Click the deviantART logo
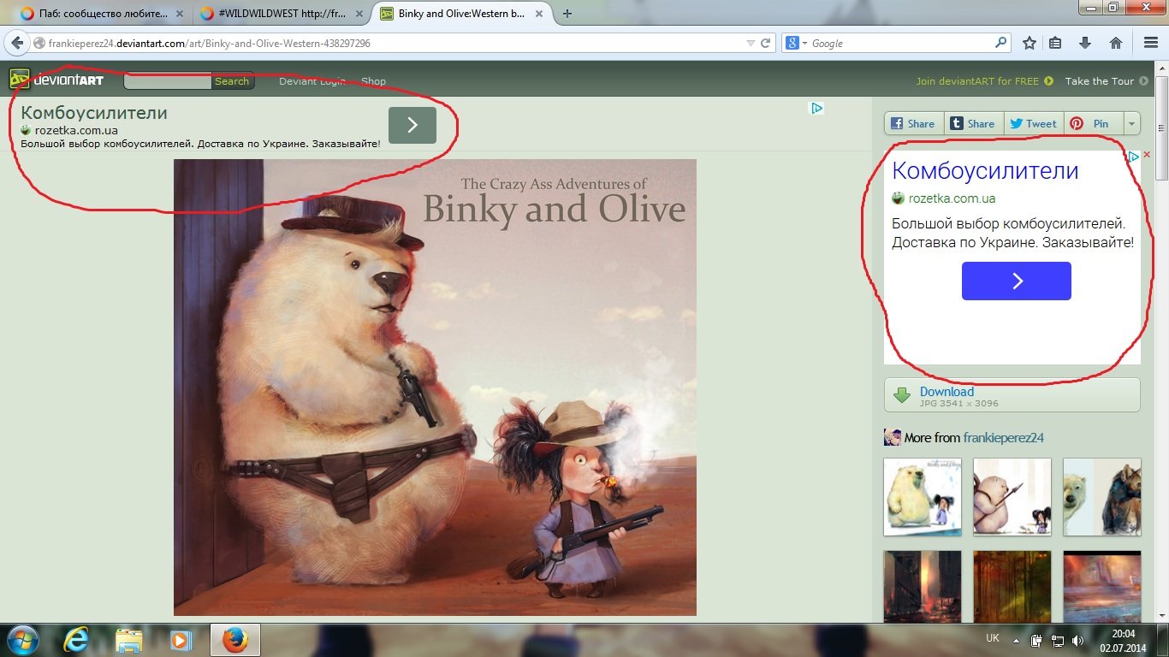1169x657 pixels. [56, 80]
